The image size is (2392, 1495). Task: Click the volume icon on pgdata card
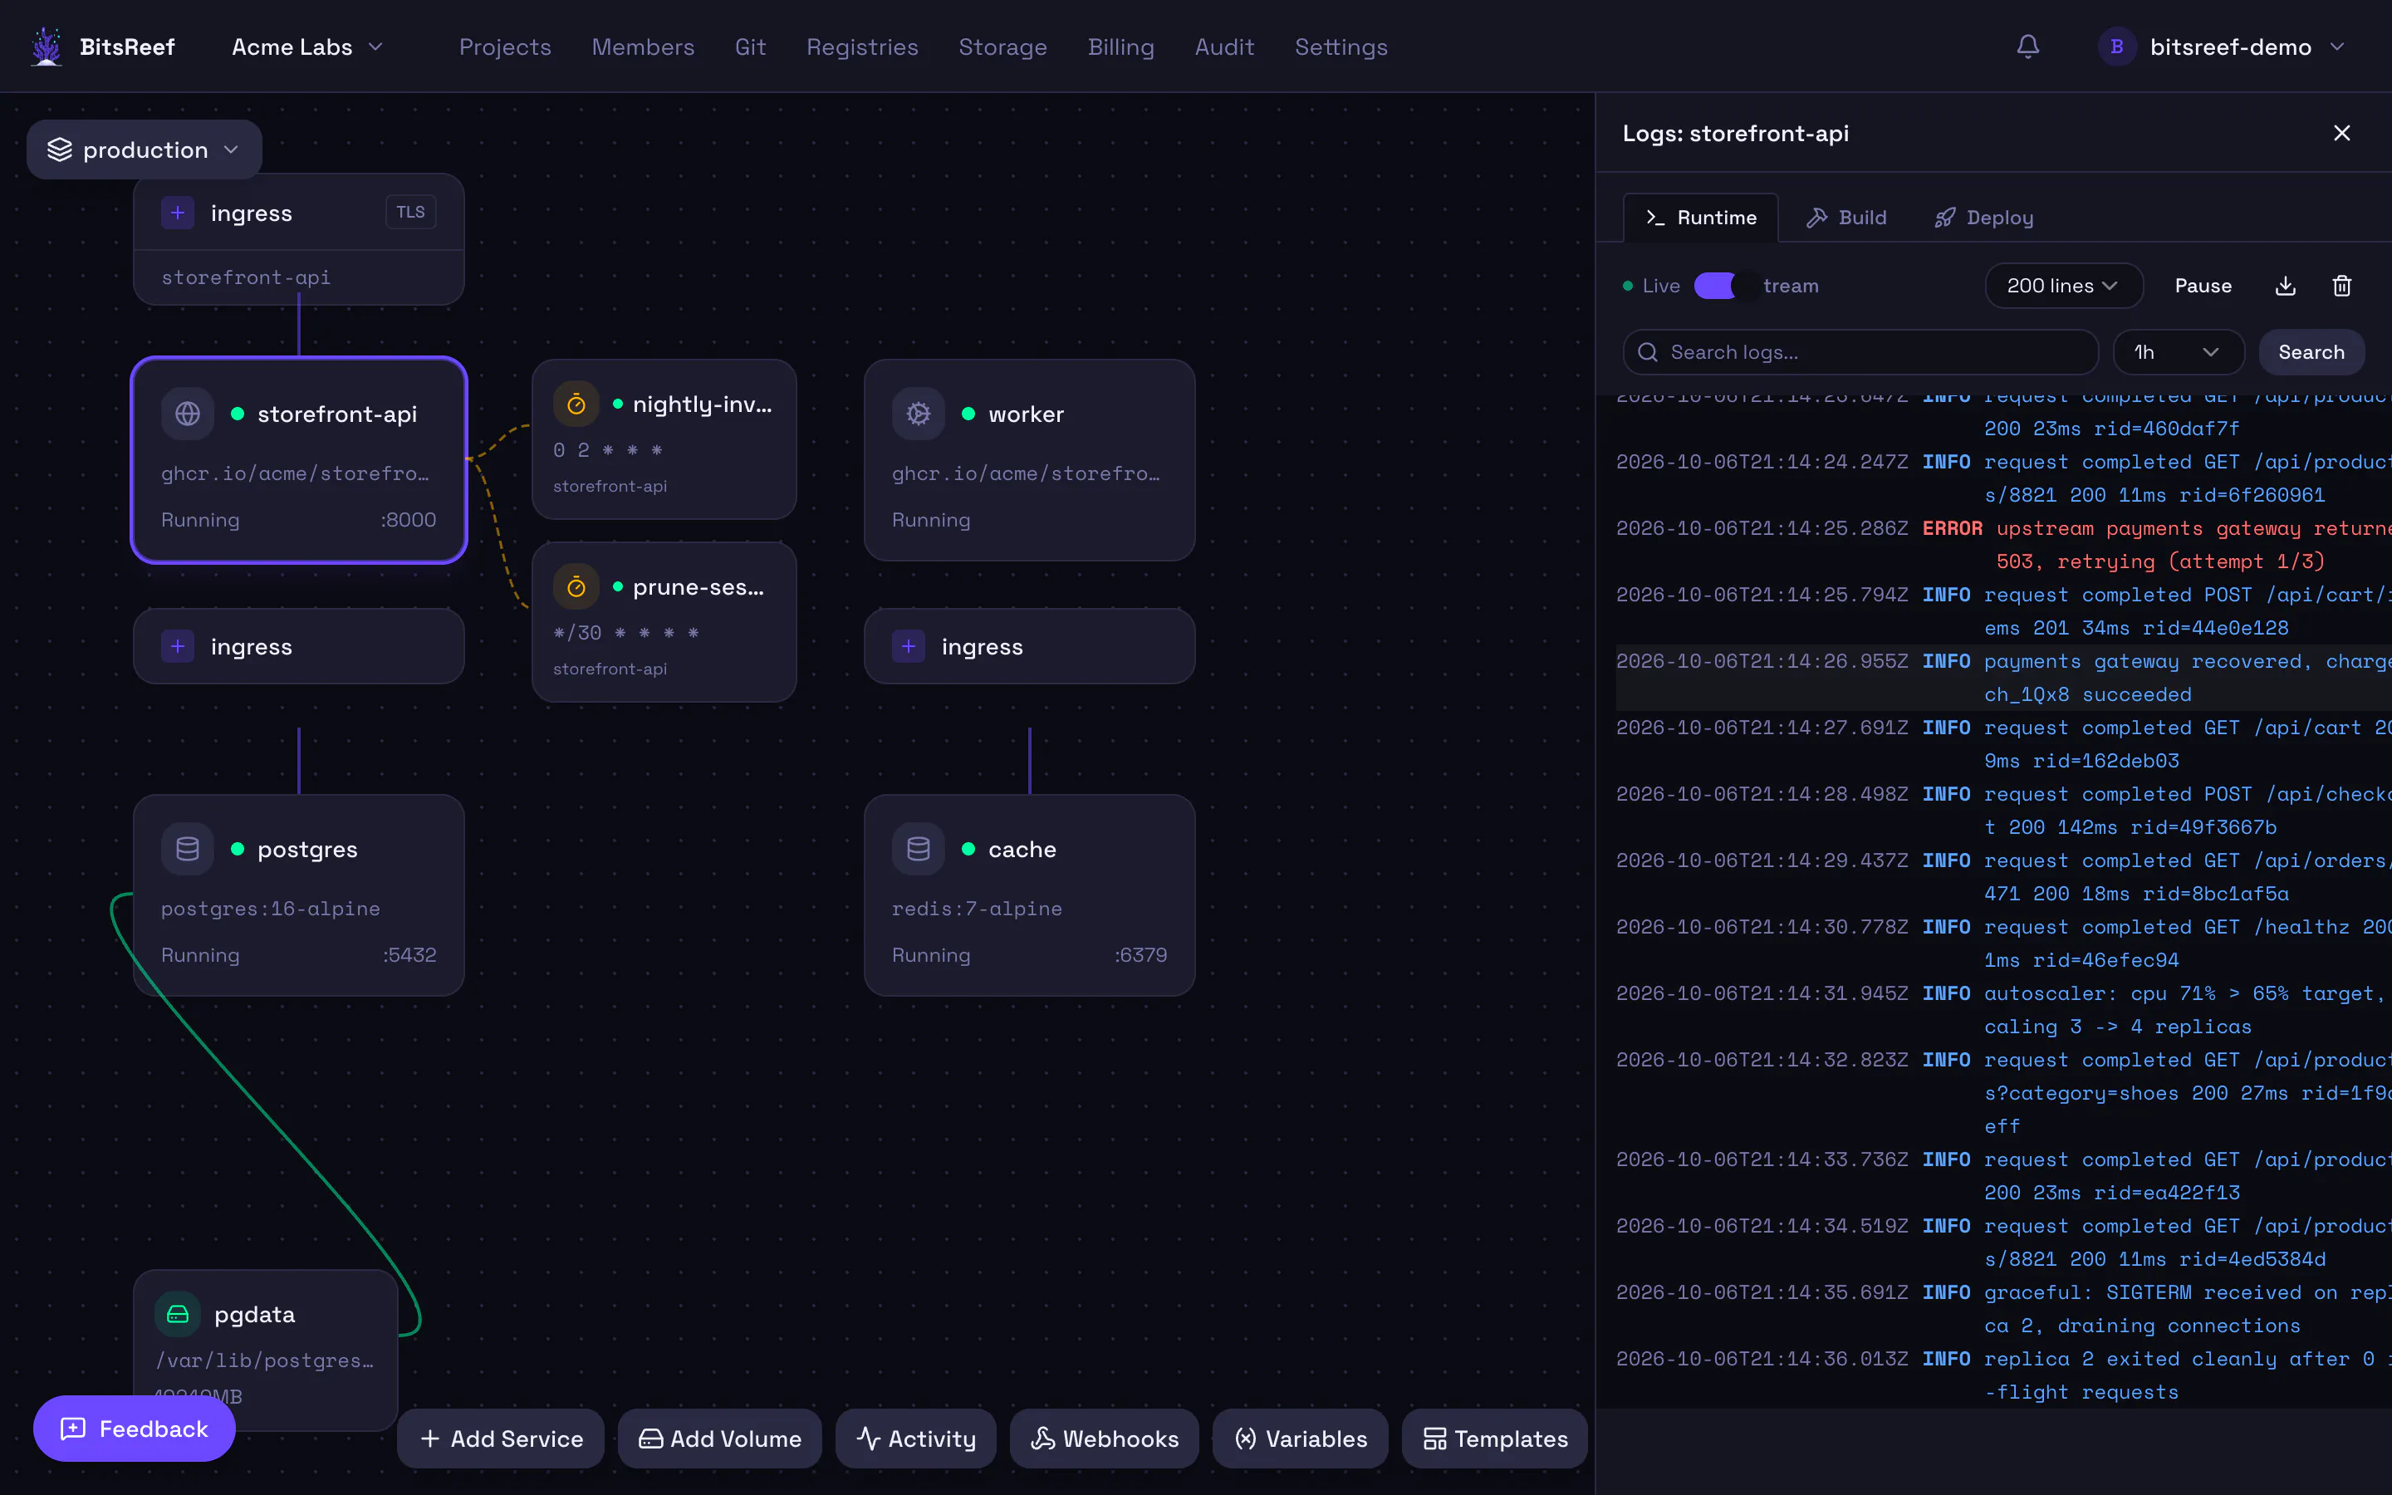(x=178, y=1314)
